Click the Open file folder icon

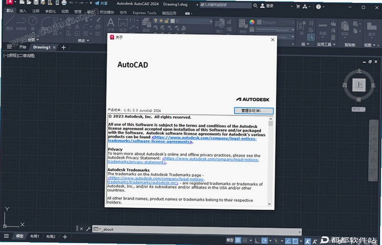click(x=29, y=2)
